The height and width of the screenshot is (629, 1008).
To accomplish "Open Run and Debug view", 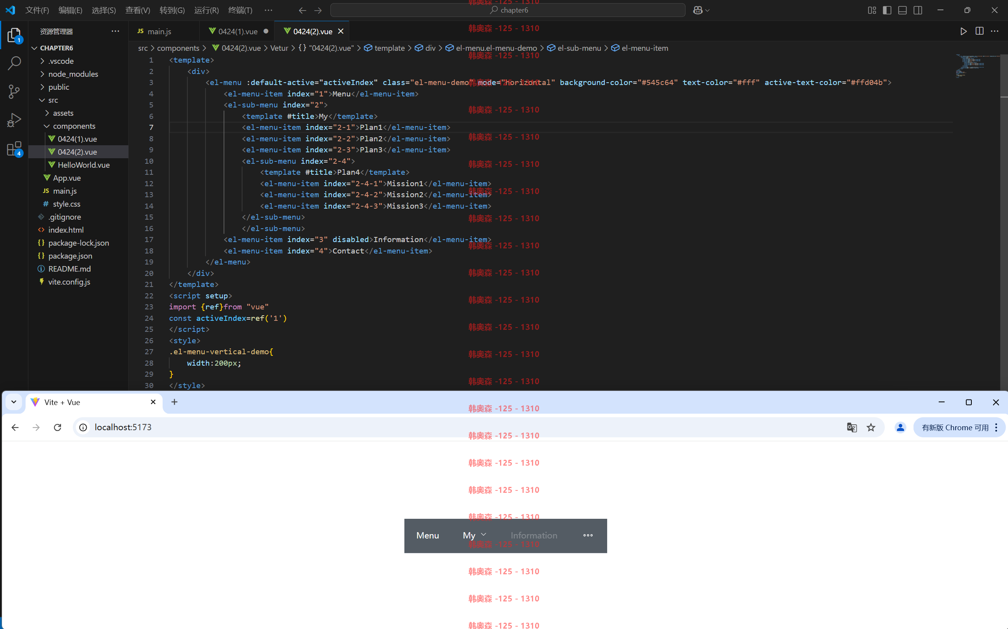I will (14, 120).
